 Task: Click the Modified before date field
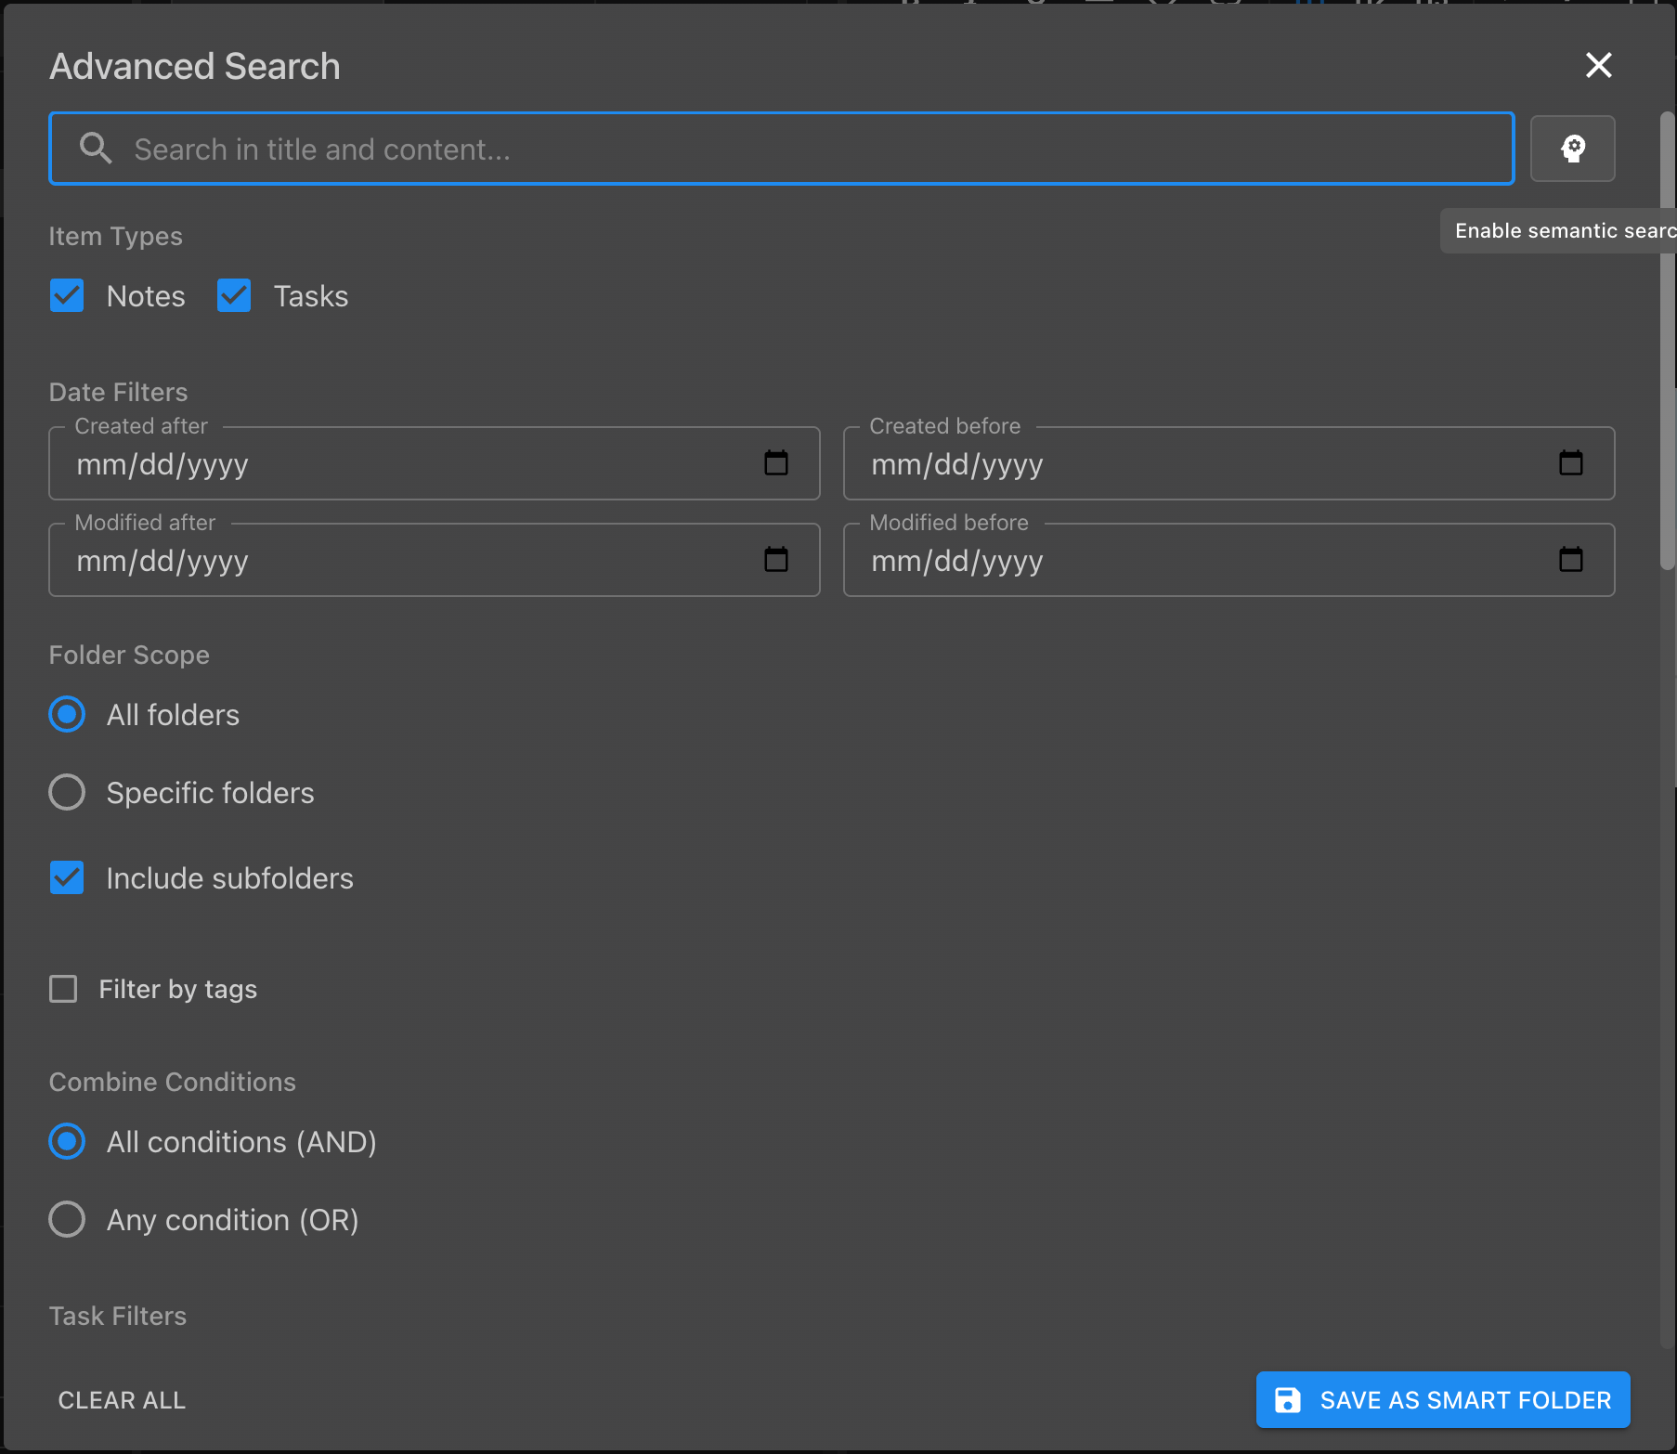point(1229,560)
